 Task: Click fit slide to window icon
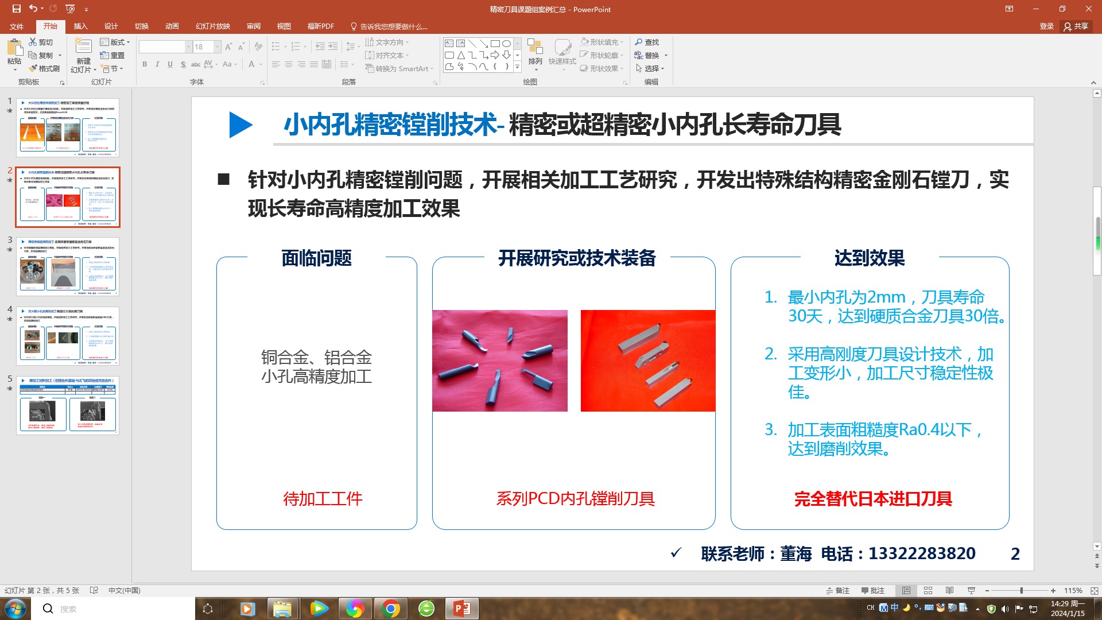click(x=1094, y=591)
